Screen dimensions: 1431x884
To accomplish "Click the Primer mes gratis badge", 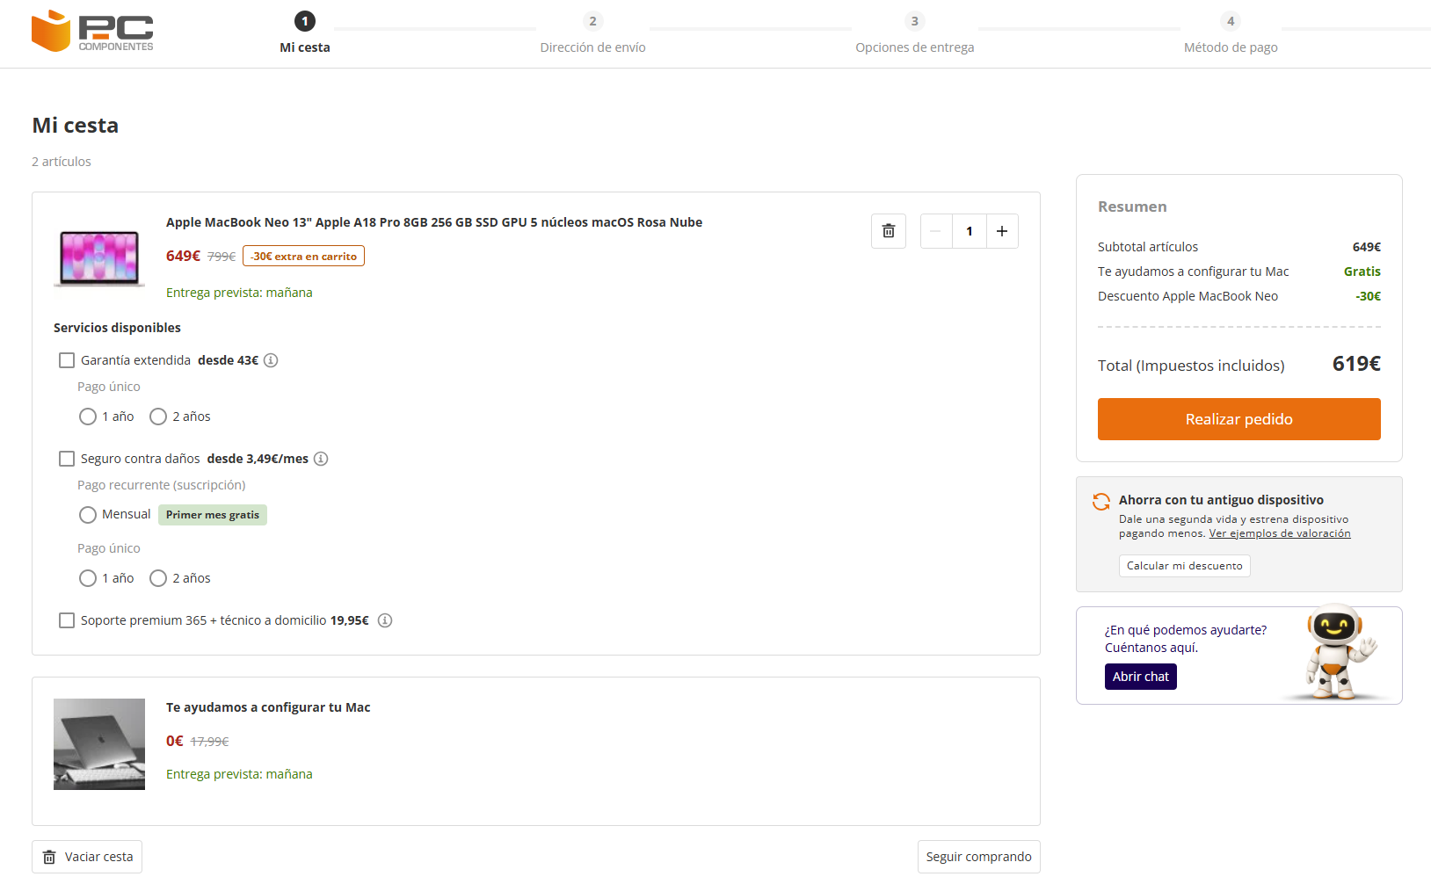I will [x=213, y=515].
